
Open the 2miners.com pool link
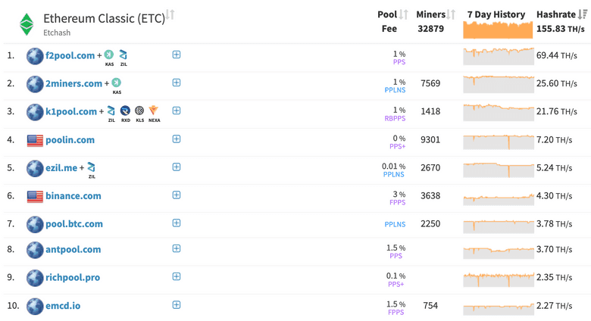(73, 83)
